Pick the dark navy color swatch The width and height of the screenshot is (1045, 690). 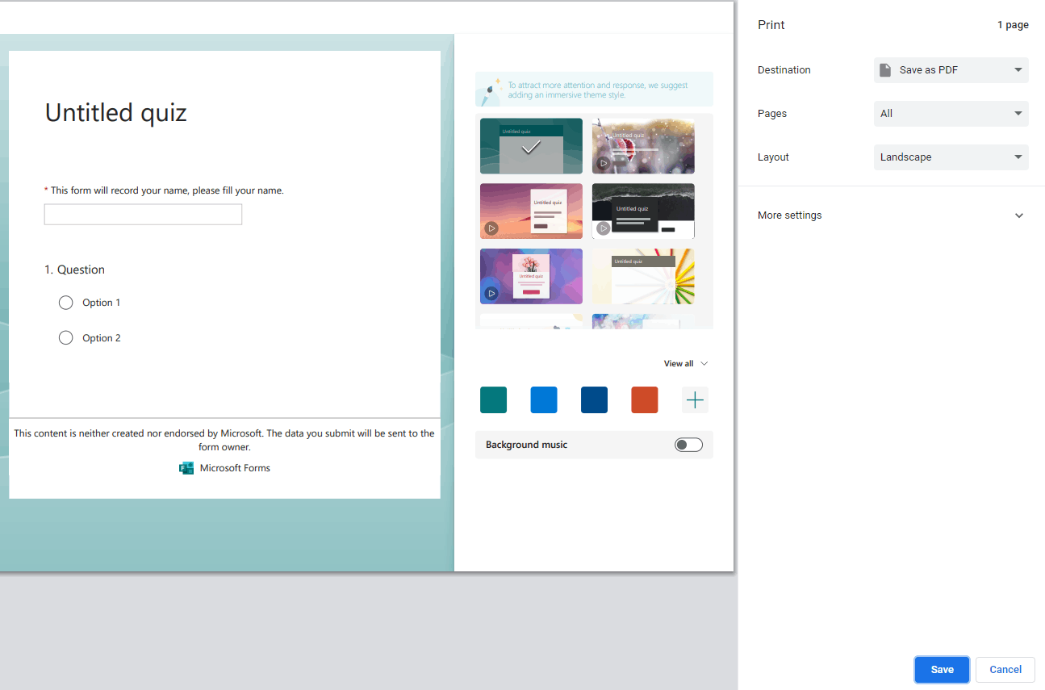click(x=595, y=399)
